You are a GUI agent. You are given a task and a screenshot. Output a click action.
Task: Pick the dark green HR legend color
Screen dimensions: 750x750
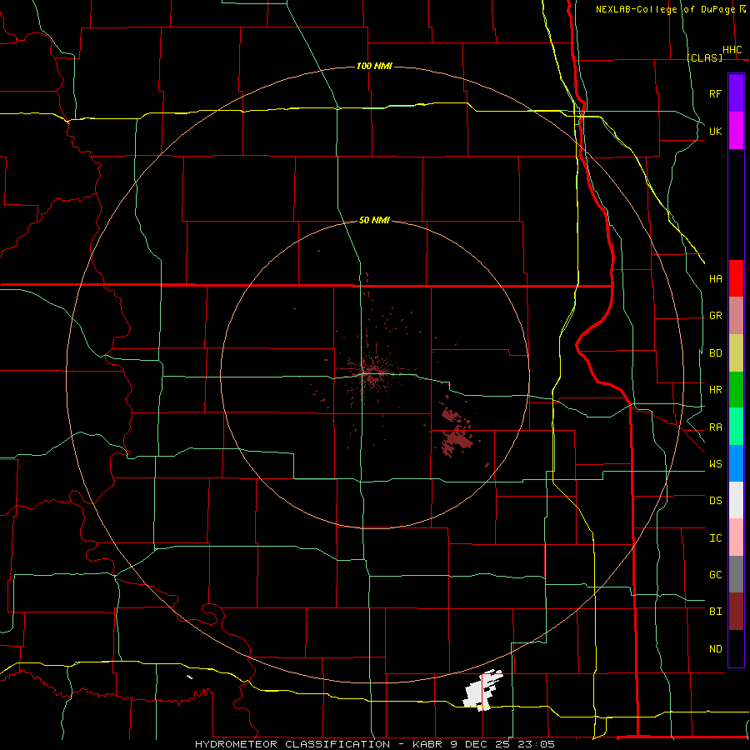[x=736, y=390]
